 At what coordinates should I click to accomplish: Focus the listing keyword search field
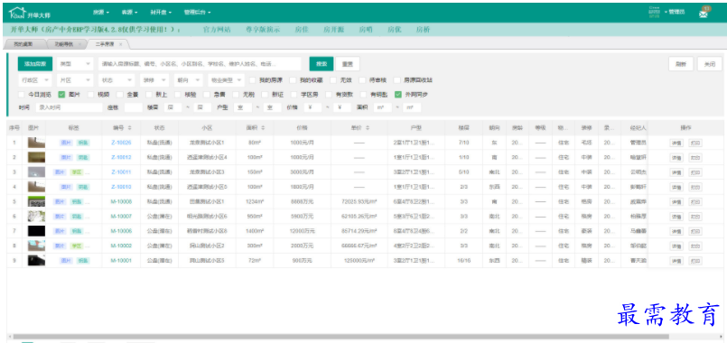pyautogui.click(x=200, y=64)
